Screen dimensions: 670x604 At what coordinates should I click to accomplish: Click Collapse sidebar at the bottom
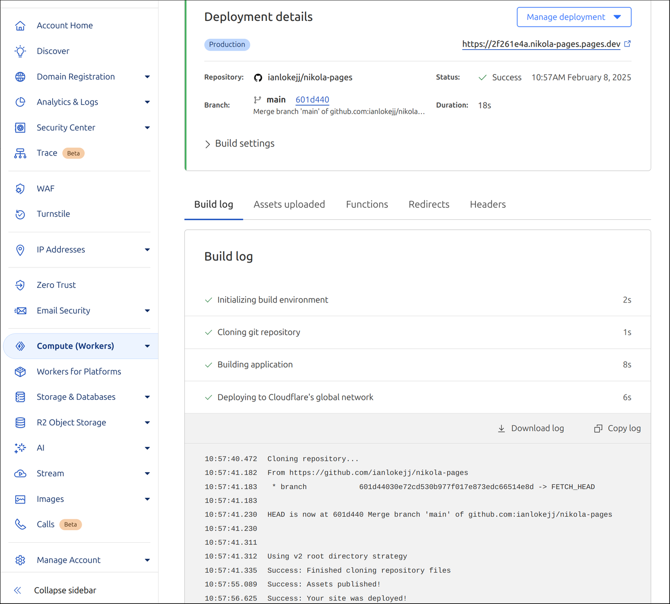pos(65,590)
